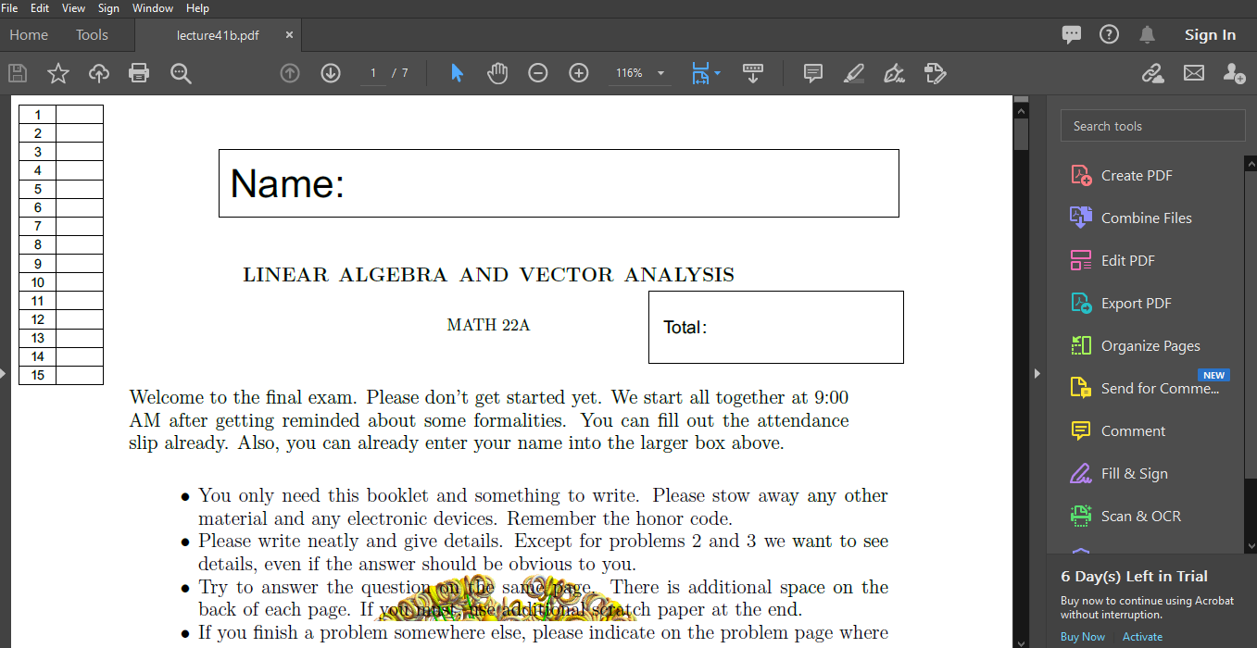Open the View menu
The width and height of the screenshot is (1257, 648).
click(x=73, y=7)
